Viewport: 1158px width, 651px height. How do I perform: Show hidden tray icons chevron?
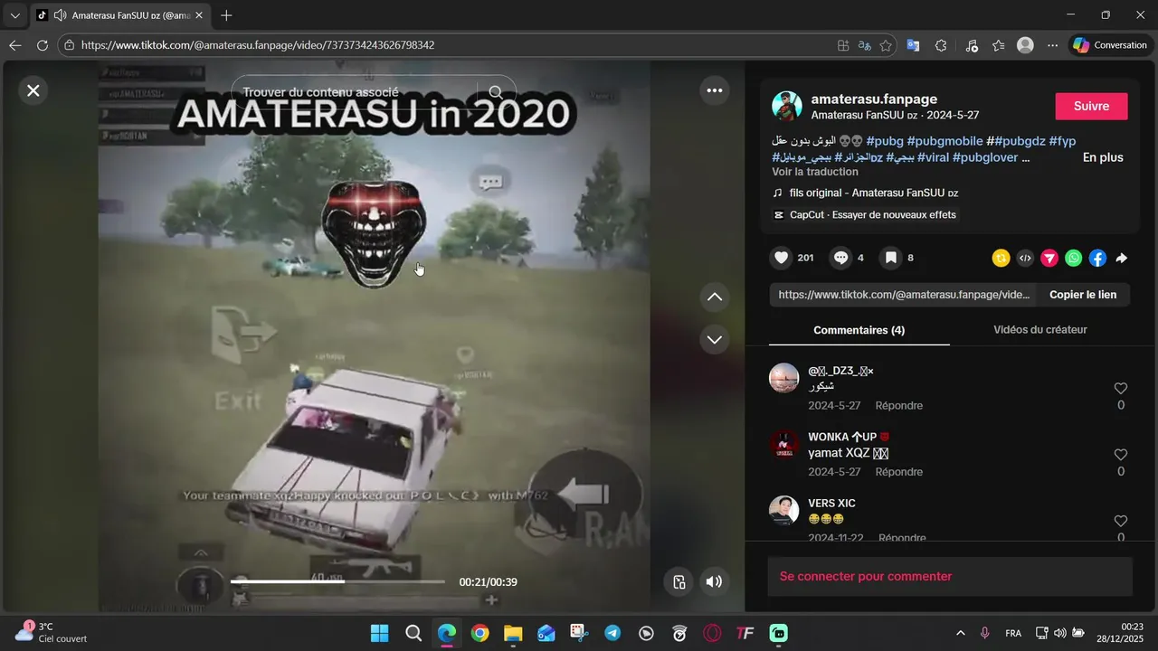pos(960,633)
